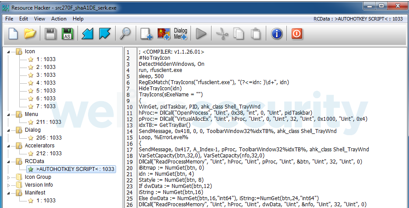Screen dimensions: 409x208
Task: Click the blue Info icon
Action: click(277, 34)
